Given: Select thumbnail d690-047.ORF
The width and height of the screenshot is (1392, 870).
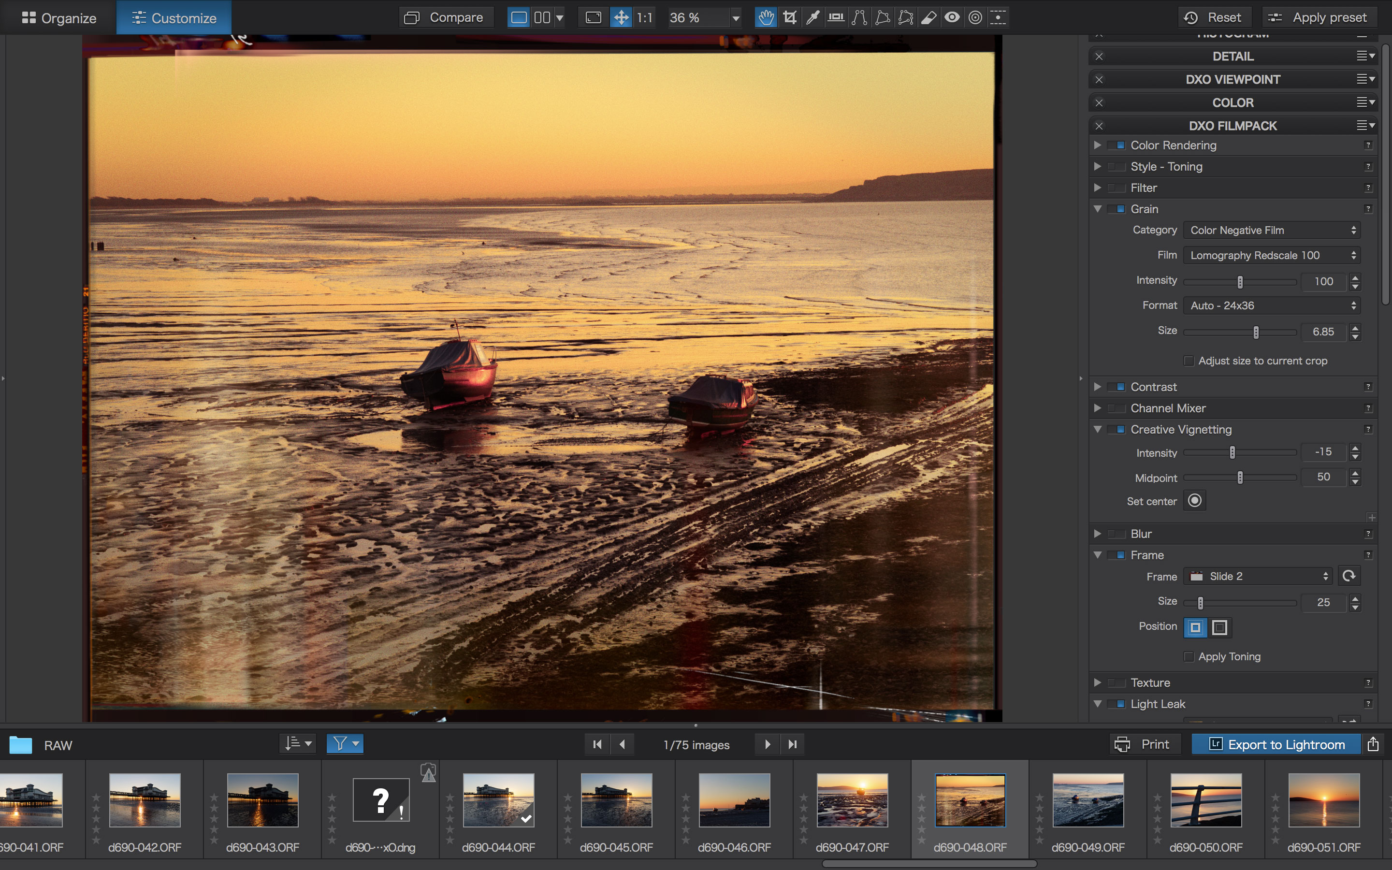Looking at the screenshot, I should coord(852,800).
